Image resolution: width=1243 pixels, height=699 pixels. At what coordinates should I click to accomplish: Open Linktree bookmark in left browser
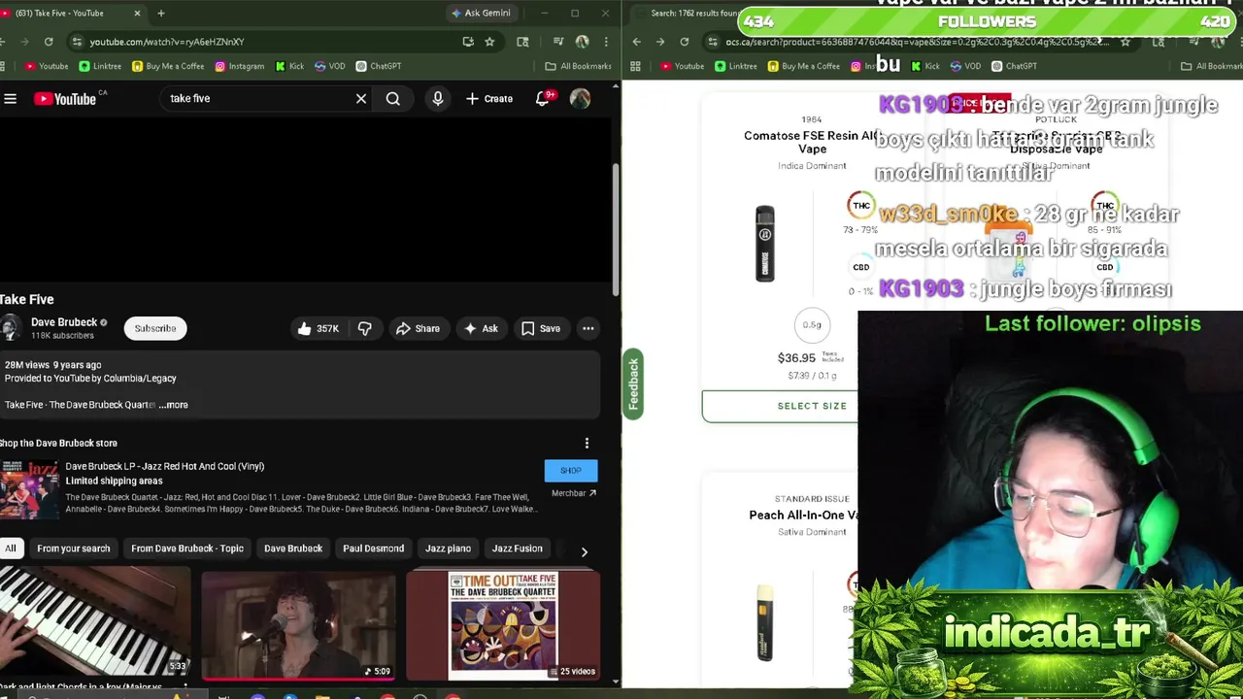pos(100,66)
